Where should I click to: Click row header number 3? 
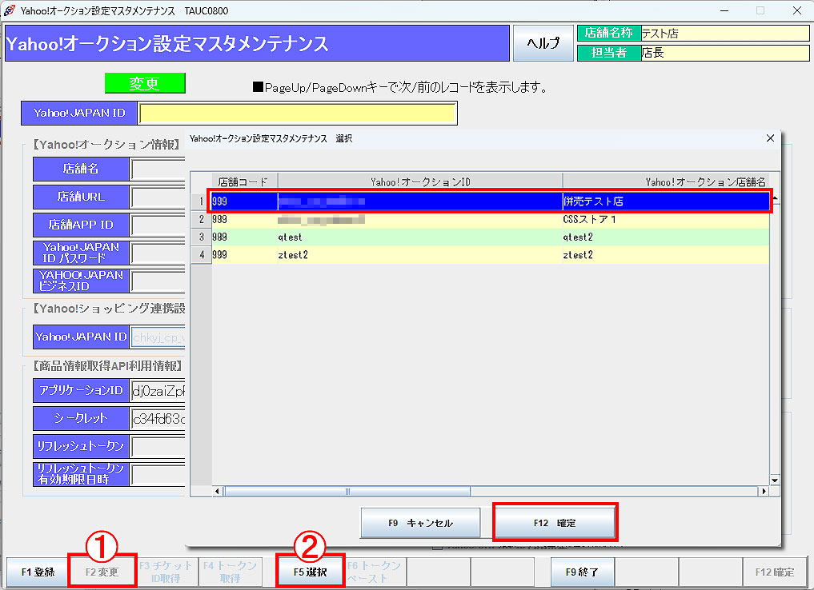click(x=201, y=237)
